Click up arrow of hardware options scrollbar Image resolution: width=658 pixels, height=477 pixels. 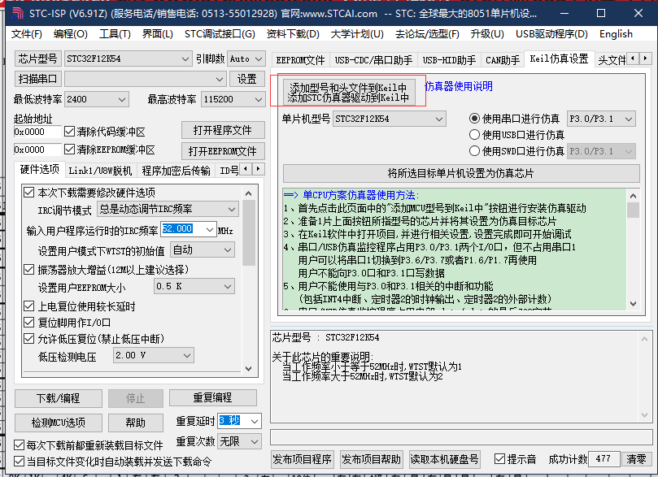coord(248,193)
